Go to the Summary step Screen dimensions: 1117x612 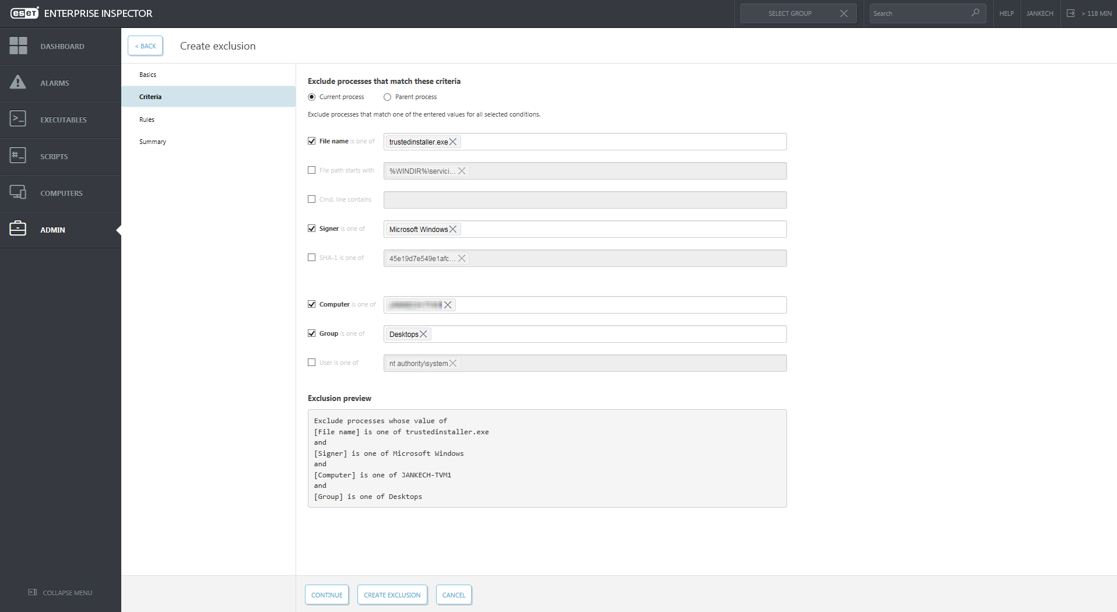tap(153, 142)
